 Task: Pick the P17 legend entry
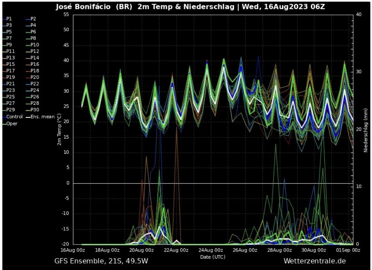coord(9,71)
